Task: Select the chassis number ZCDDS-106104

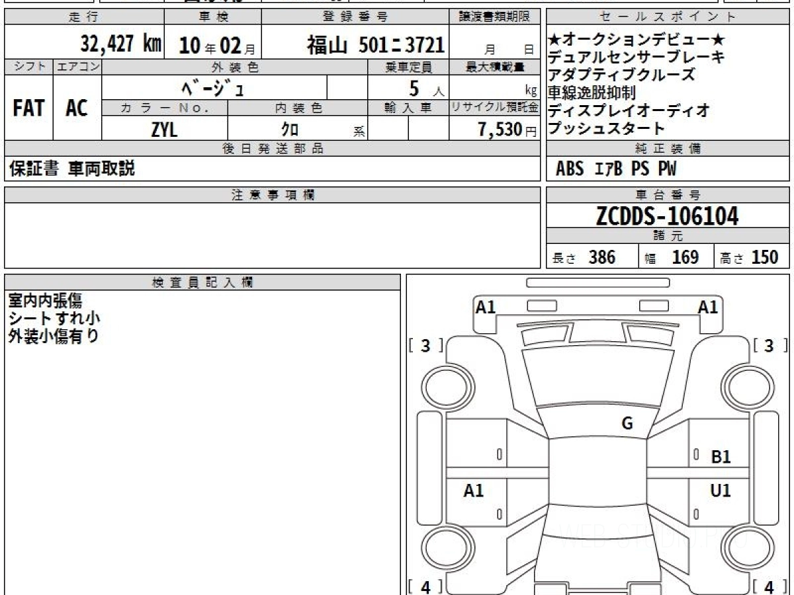Action: [x=667, y=216]
